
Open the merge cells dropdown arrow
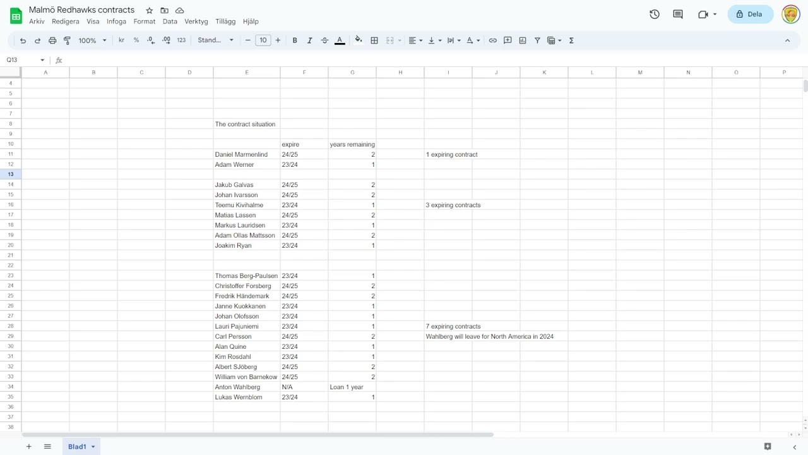tap(400, 40)
